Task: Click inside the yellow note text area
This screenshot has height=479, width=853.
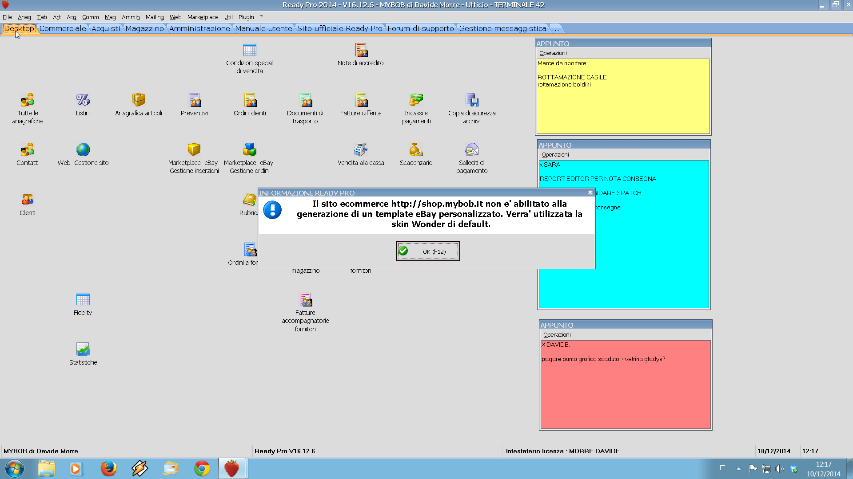Action: [x=623, y=96]
